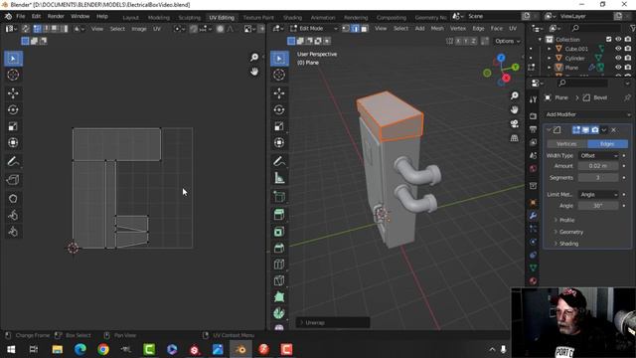Image resolution: width=636 pixels, height=358 pixels.
Task: Toggle camera view in the 3D viewport
Action: [x=515, y=123]
